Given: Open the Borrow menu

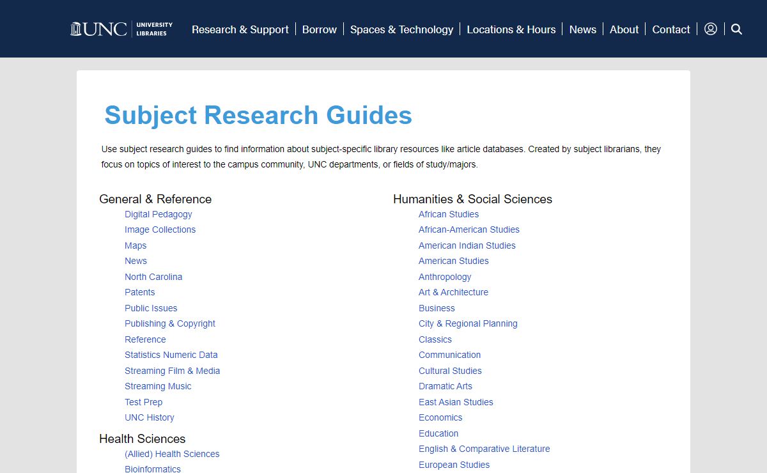Looking at the screenshot, I should tap(320, 29).
